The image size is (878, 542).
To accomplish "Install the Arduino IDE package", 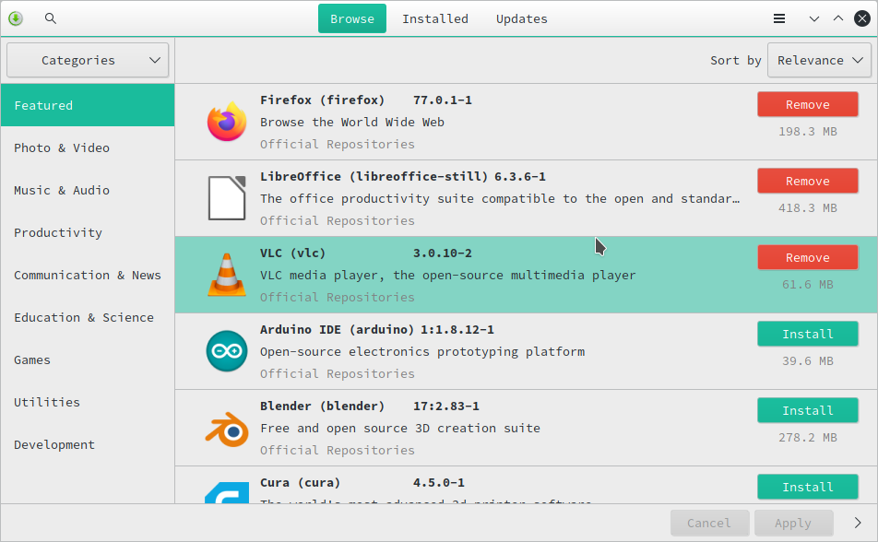I will coord(808,334).
